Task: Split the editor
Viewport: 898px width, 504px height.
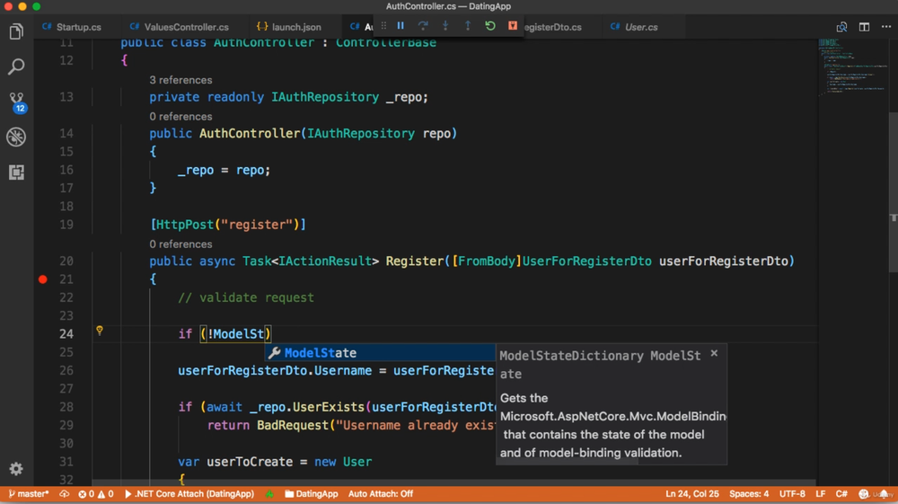Action: [864, 27]
